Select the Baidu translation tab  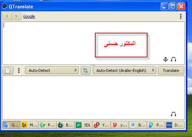click(138, 125)
